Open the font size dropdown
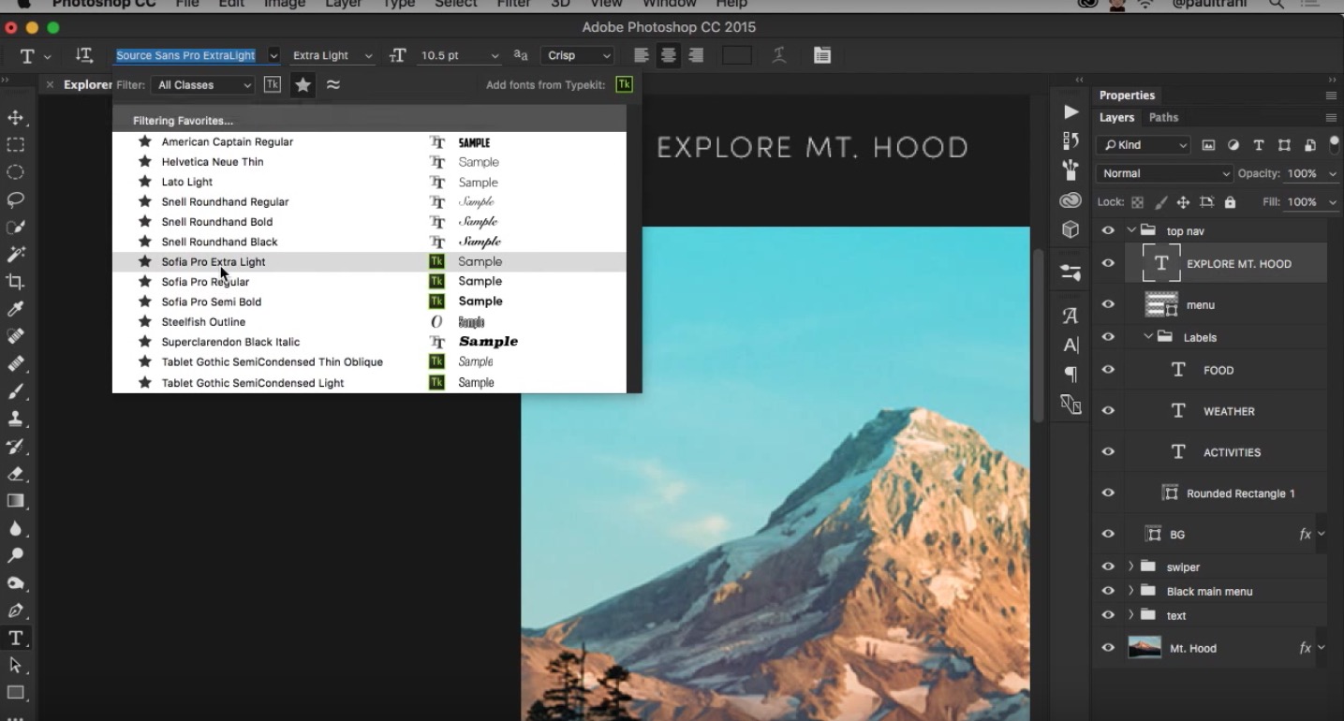 [495, 55]
